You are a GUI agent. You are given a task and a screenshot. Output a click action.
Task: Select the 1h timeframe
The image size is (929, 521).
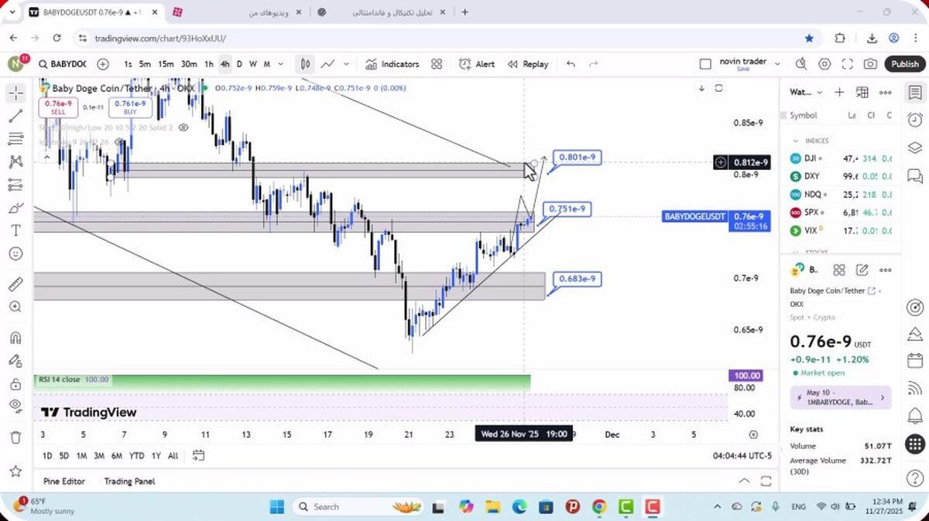click(x=208, y=64)
